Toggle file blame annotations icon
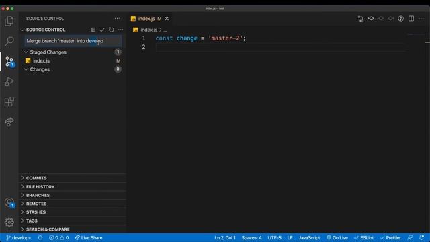Image resolution: width=430 pixels, height=242 pixels. (400, 19)
